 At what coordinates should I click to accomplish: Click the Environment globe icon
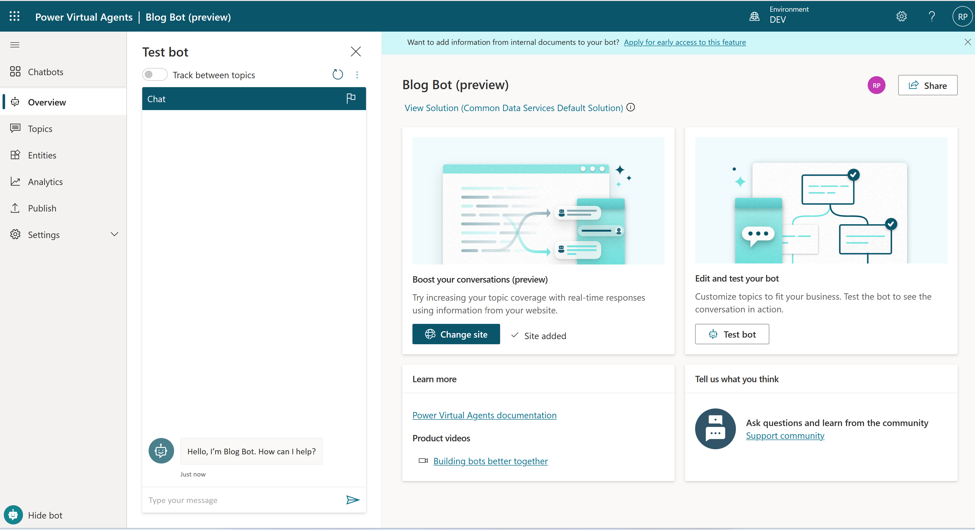[x=754, y=16]
